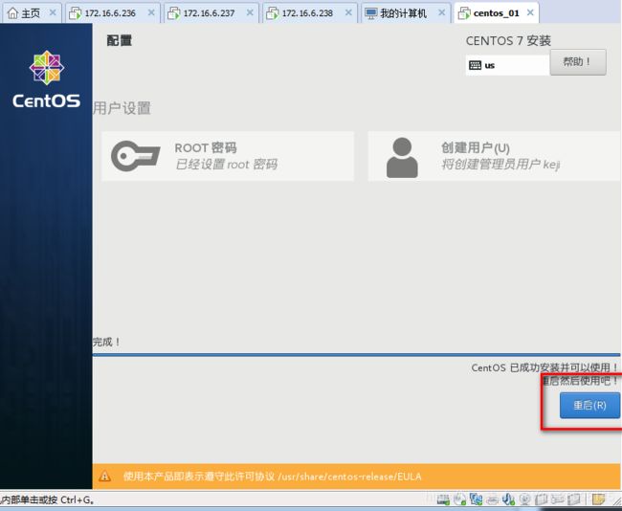Click the 完成! status text

tap(106, 342)
